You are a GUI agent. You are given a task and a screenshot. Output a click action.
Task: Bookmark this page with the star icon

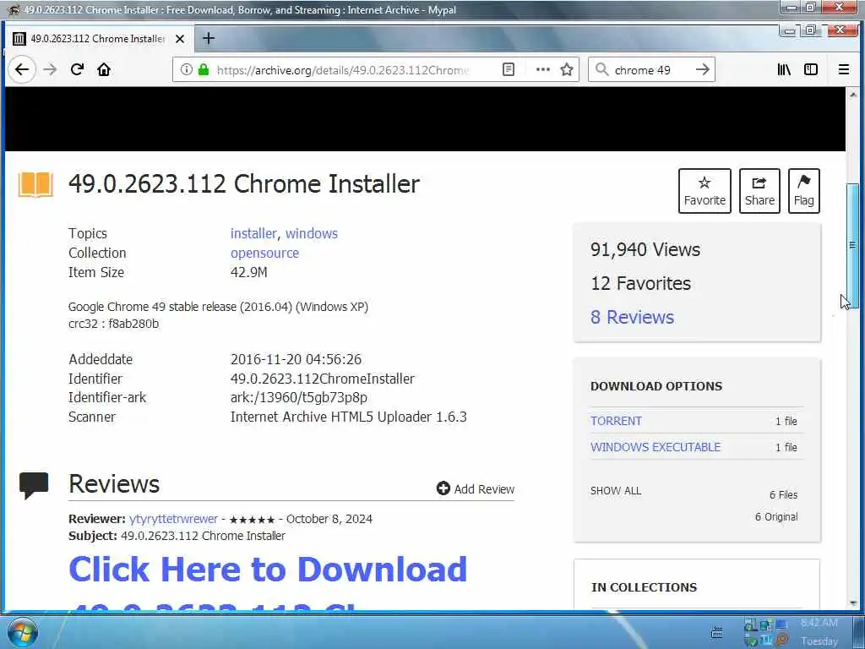coord(567,69)
